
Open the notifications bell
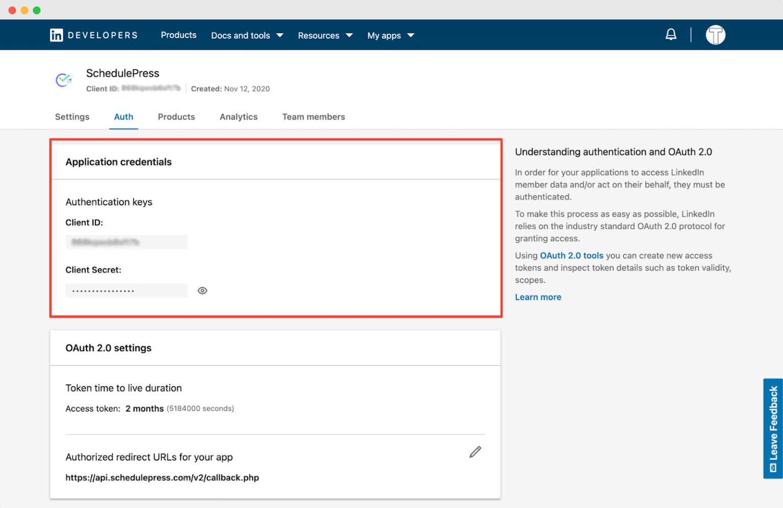tap(671, 35)
